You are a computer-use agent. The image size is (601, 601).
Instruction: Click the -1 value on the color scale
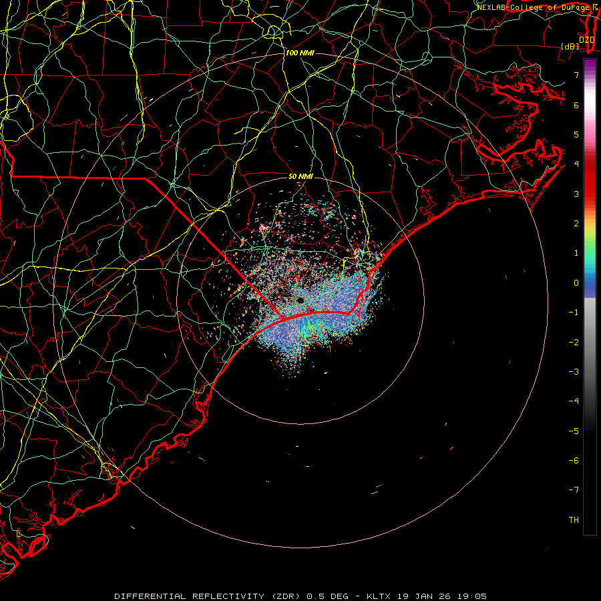pyautogui.click(x=574, y=313)
